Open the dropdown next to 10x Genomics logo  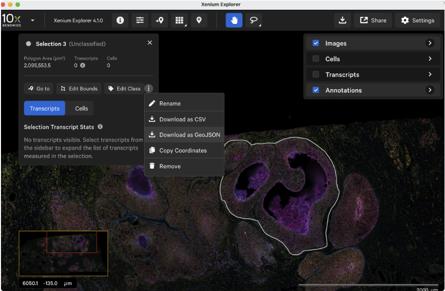33,20
